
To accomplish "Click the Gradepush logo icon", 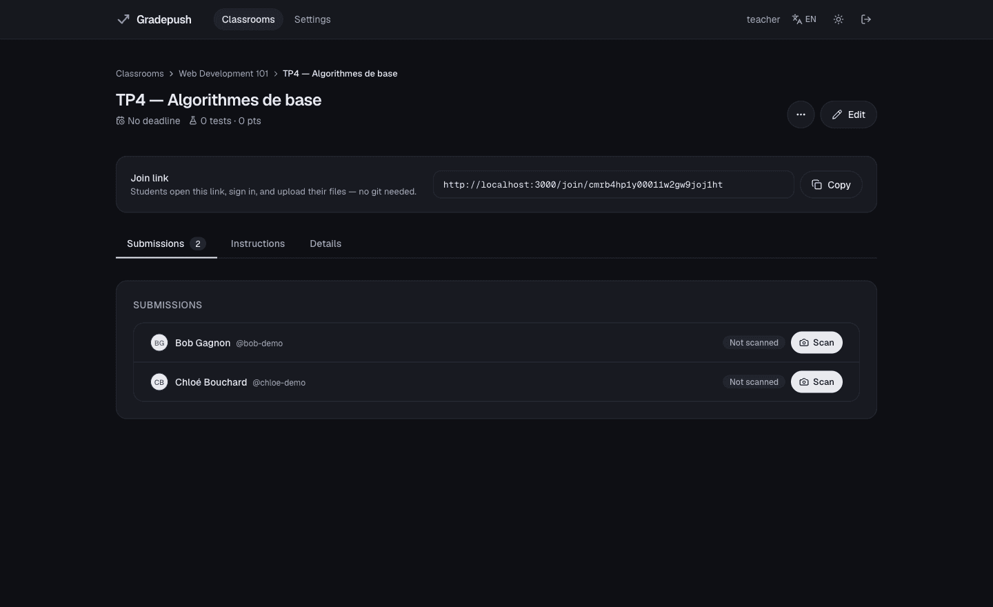I will (x=123, y=19).
